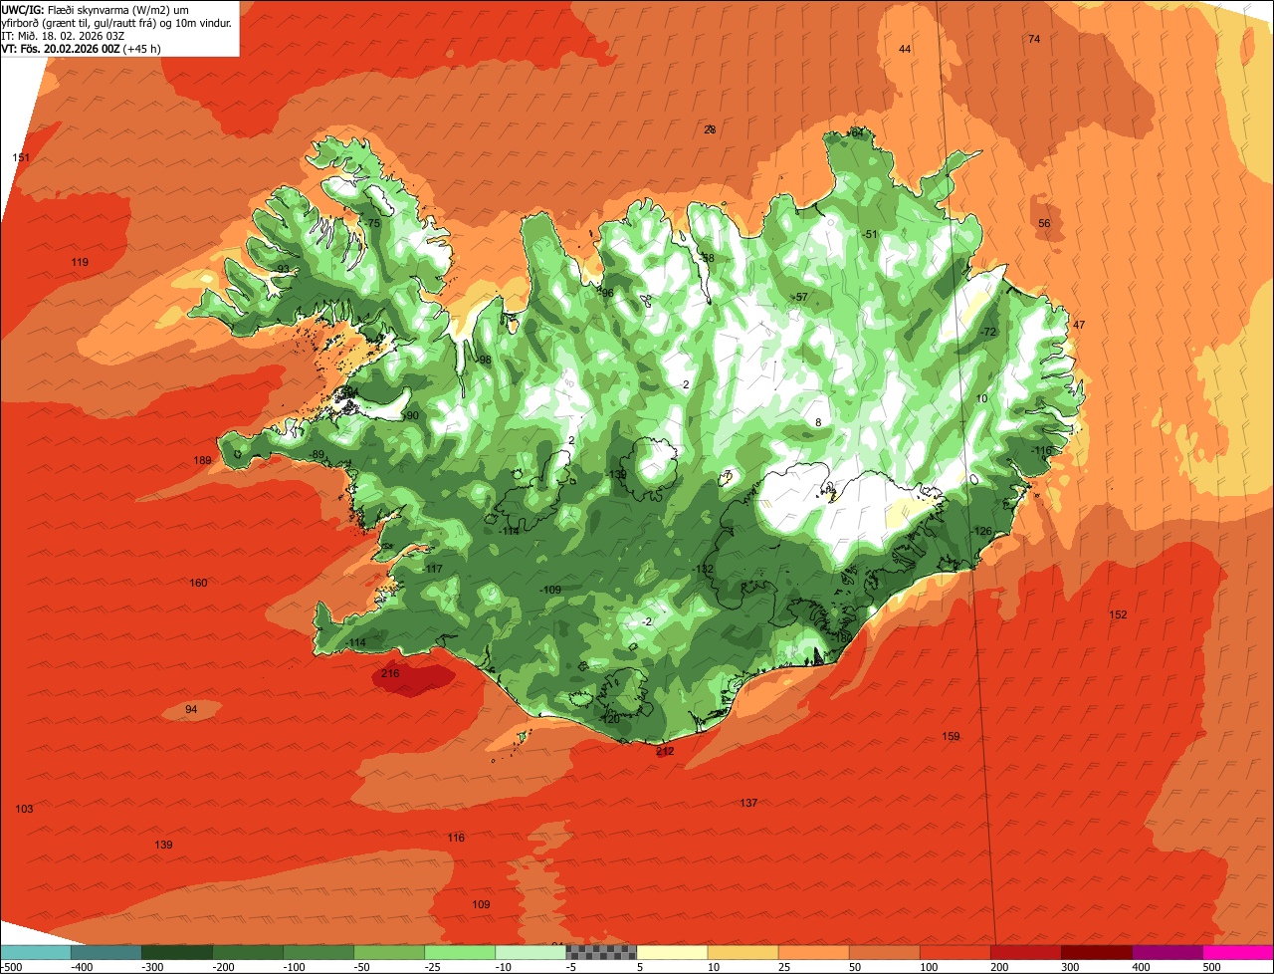Click the pale yellow 5 to 10 swatch
Viewport: 1274px width, 974px height.
(x=672, y=952)
